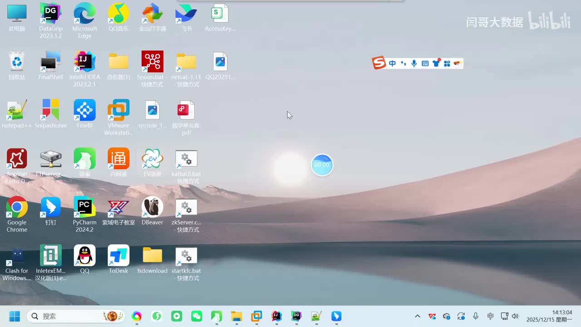Open the Sogou soft keyboard
581x327 pixels.
pyautogui.click(x=425, y=64)
